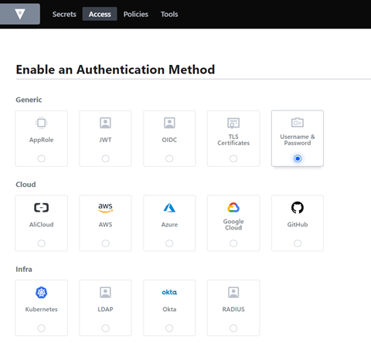Click the GitHub octocat icon
The width and height of the screenshot is (371, 346).
tap(298, 208)
